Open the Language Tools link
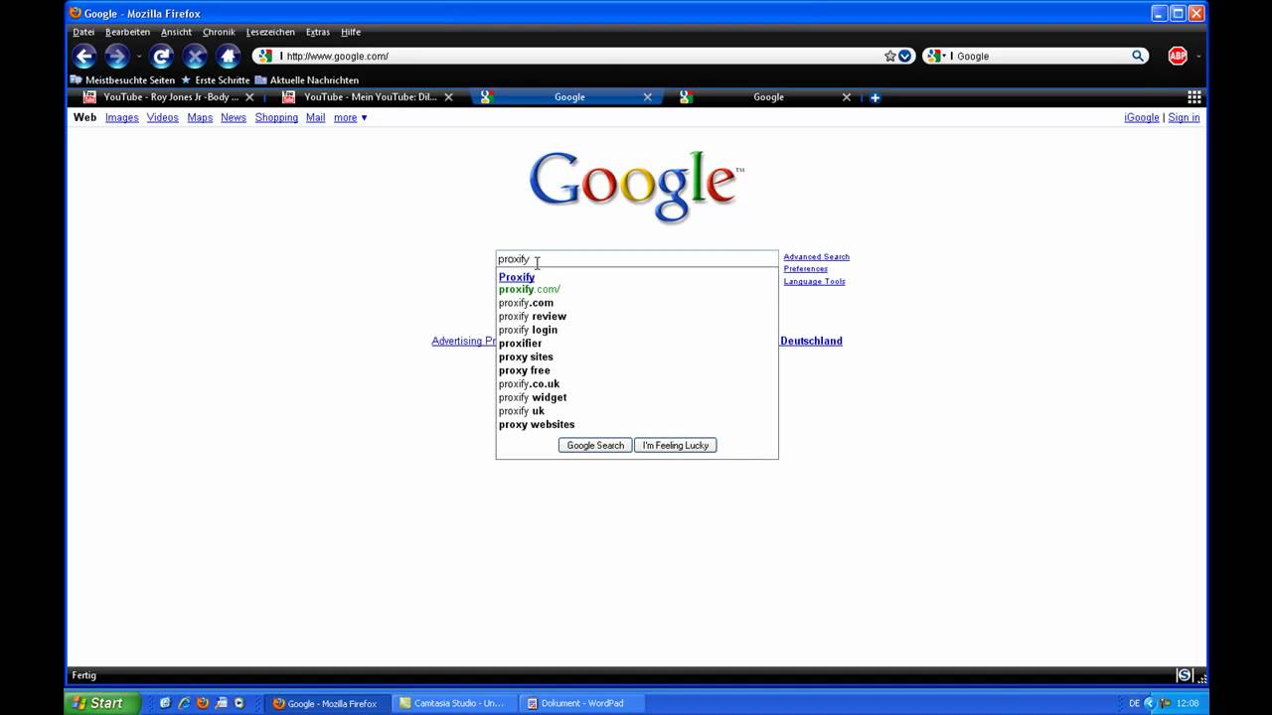This screenshot has width=1272, height=715. pos(814,281)
